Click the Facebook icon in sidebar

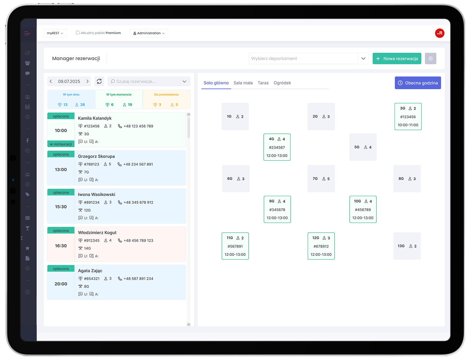(28, 141)
